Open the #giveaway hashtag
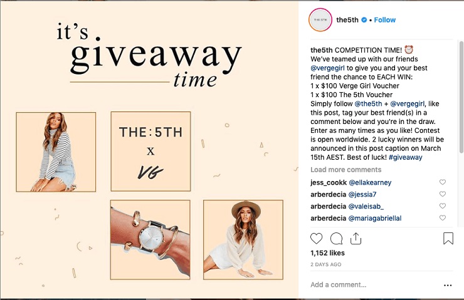Image resolution: width=464 pixels, height=300 pixels. click(x=406, y=157)
